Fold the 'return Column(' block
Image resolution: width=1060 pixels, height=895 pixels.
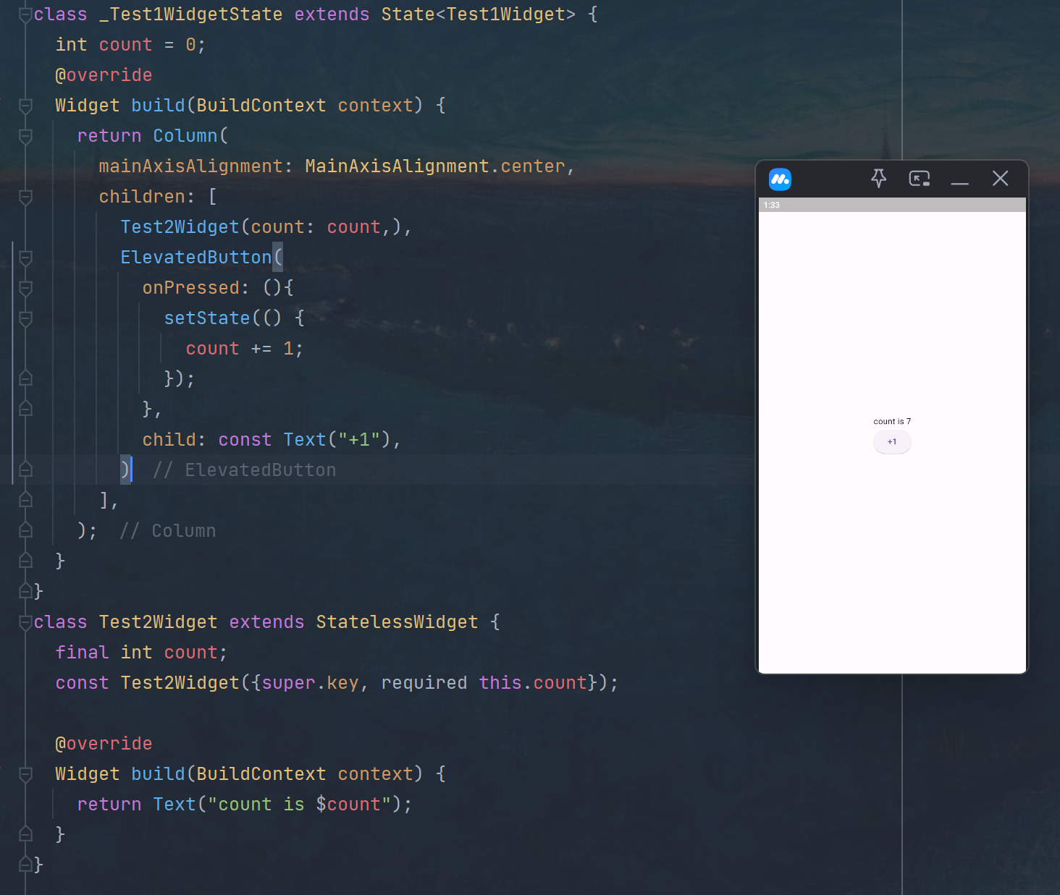point(25,136)
